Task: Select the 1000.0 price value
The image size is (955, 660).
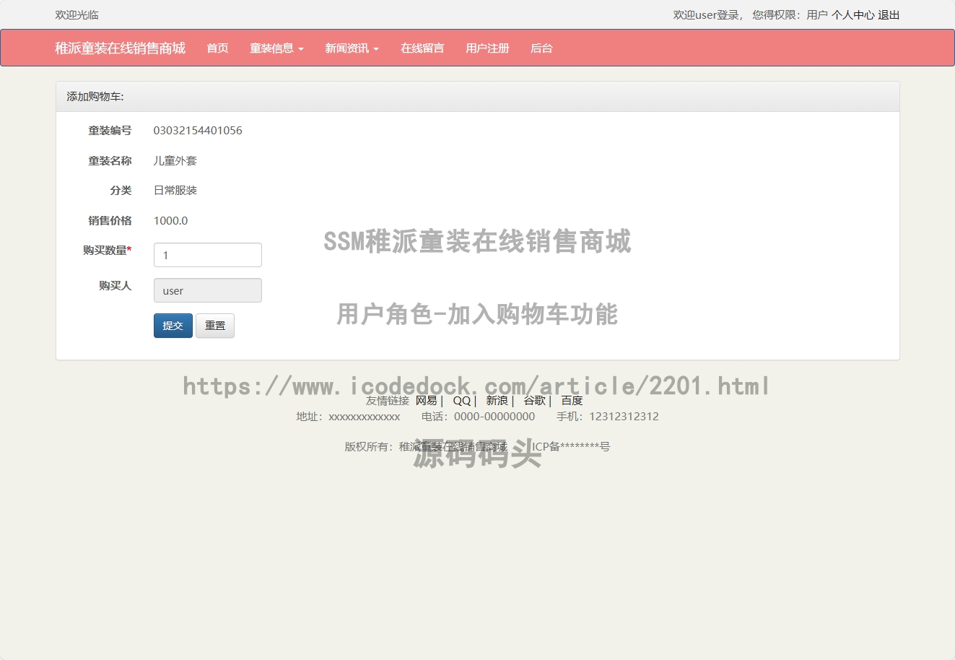Action: [170, 221]
